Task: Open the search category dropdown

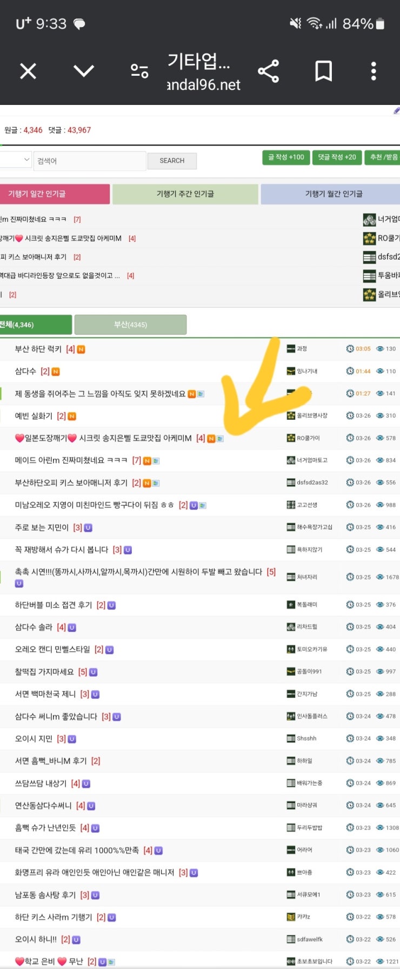Action: 16,160
